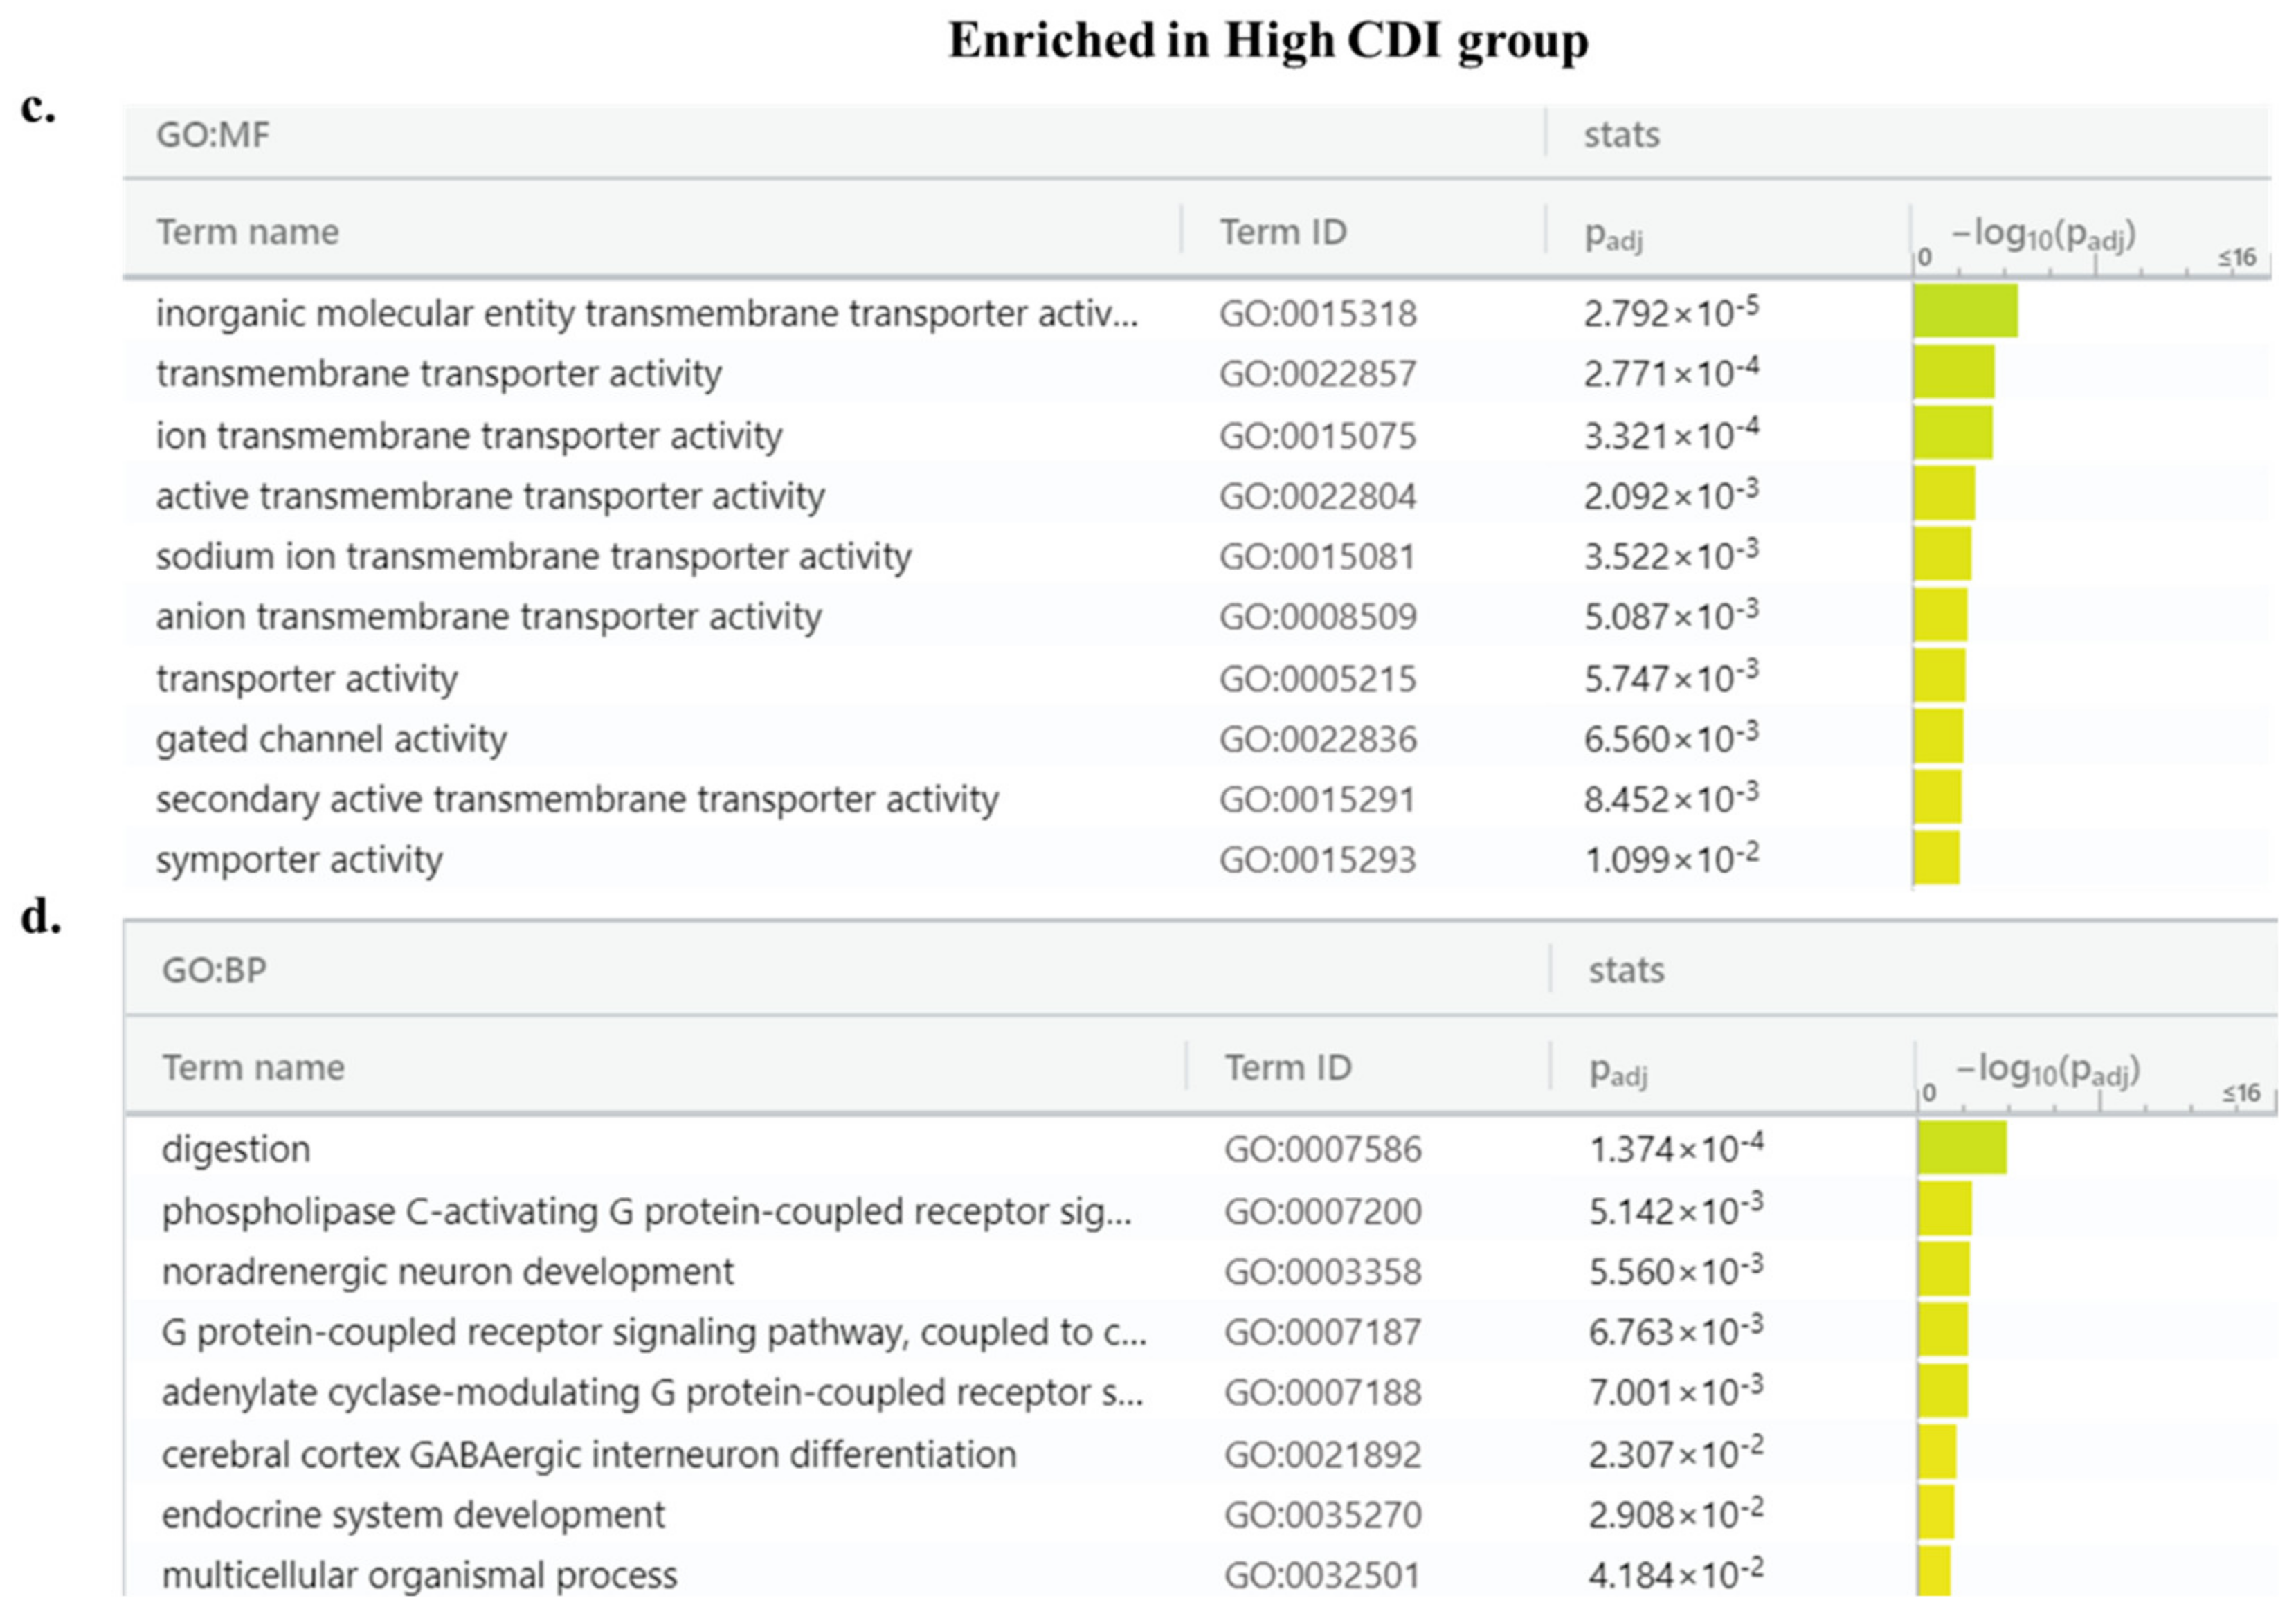Sort GO:MF table by Term name header

point(248,232)
